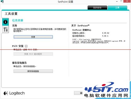Image resolution: width=131 pixels, height=99 pixels.
Task: Click the 支持 button
Action: coord(33,37)
